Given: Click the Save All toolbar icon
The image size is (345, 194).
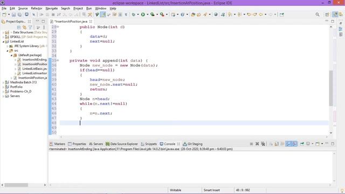Looking at the screenshot, I should pyautogui.click(x=19, y=15).
